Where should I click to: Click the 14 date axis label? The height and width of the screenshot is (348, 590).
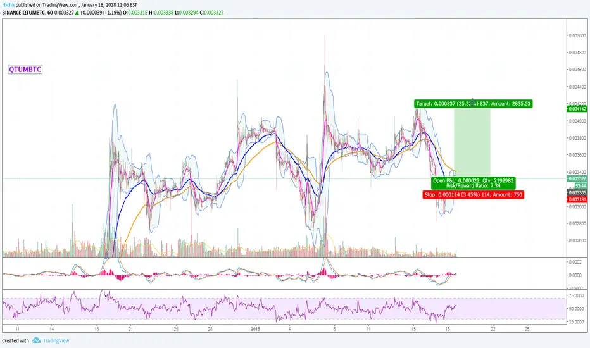tap(51, 329)
